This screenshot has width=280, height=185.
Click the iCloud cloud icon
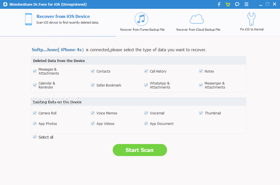click(197, 19)
